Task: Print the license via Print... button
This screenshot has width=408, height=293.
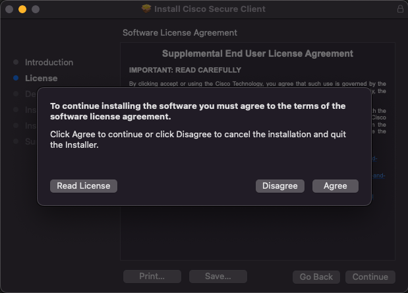Action: (151, 277)
